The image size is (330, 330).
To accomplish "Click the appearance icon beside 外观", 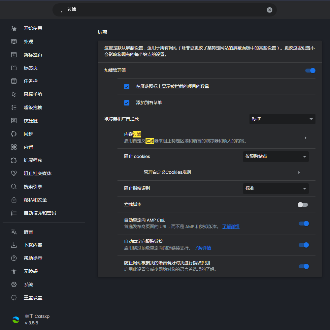I will (x=14, y=42).
